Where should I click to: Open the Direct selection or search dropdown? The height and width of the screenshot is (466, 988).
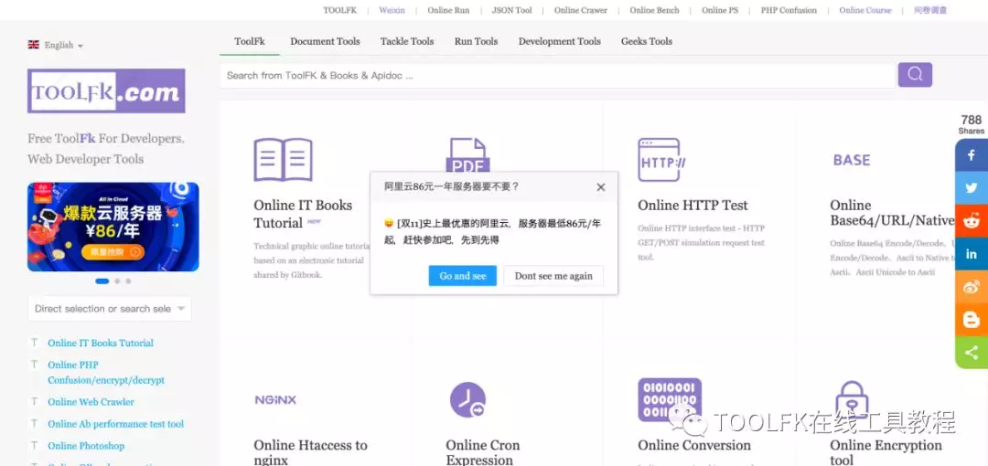pos(110,309)
